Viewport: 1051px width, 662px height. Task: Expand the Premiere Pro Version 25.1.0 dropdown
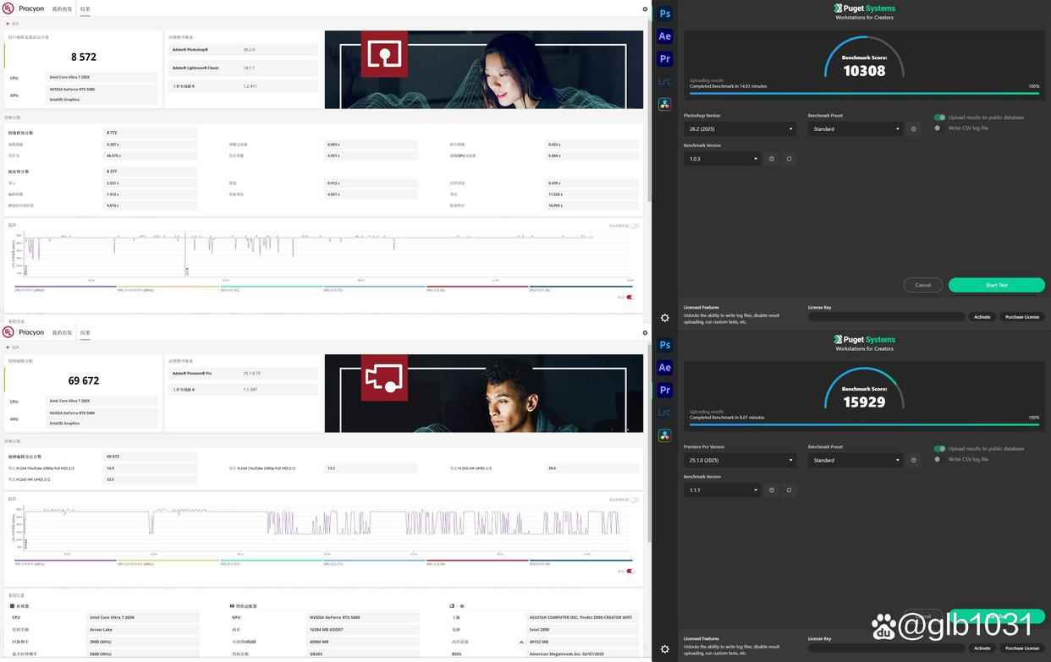[740, 461]
